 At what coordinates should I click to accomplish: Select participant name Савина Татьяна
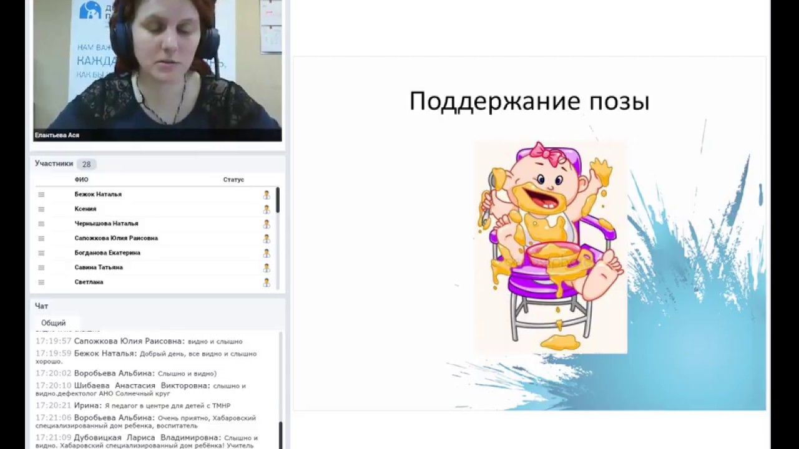tap(99, 268)
